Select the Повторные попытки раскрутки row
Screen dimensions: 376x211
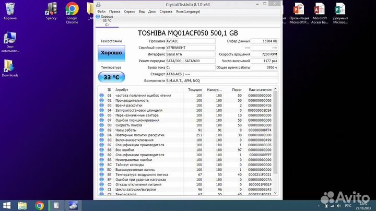tap(185, 135)
